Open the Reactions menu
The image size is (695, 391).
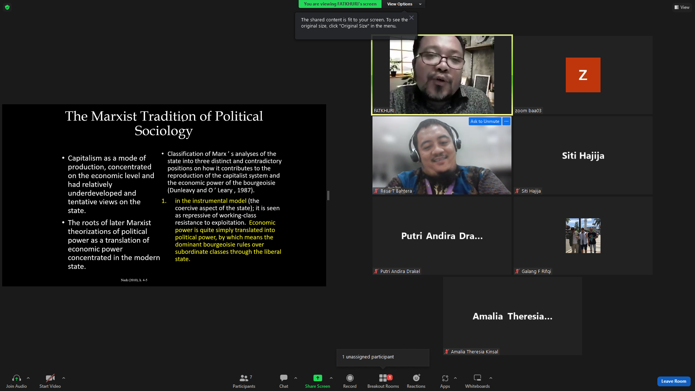416,381
